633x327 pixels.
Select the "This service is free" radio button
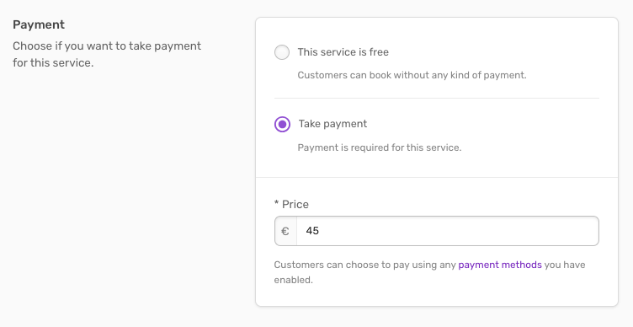(x=282, y=52)
